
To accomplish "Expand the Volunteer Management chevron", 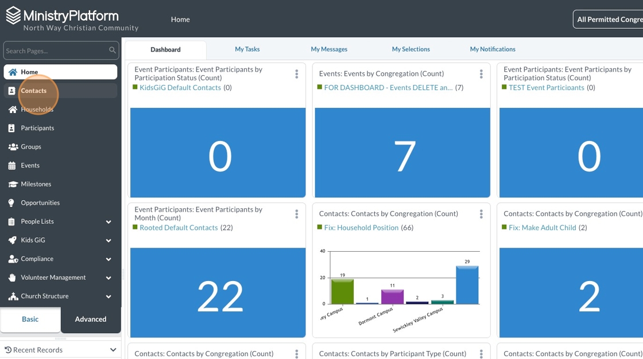I will point(109,278).
